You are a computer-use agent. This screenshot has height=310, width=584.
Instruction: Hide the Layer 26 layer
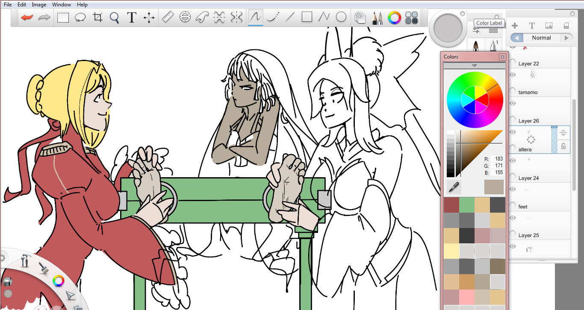(x=513, y=103)
